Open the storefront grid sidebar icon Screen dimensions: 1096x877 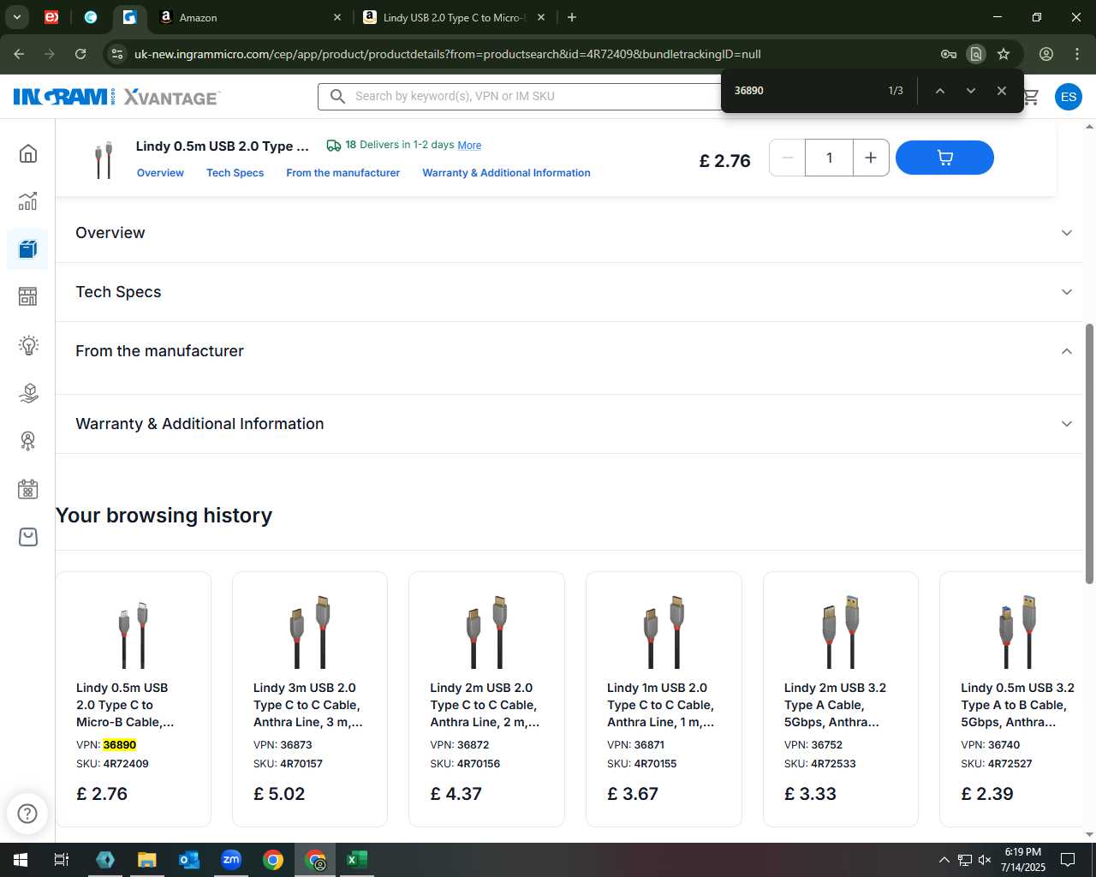28,296
